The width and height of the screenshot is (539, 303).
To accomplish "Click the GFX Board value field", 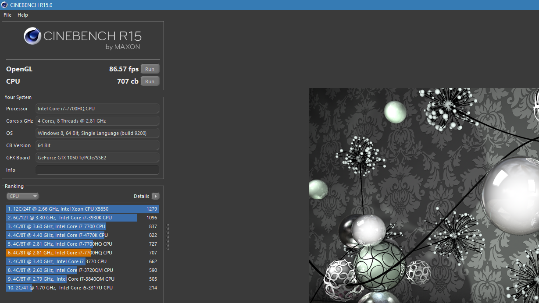I will (97, 158).
